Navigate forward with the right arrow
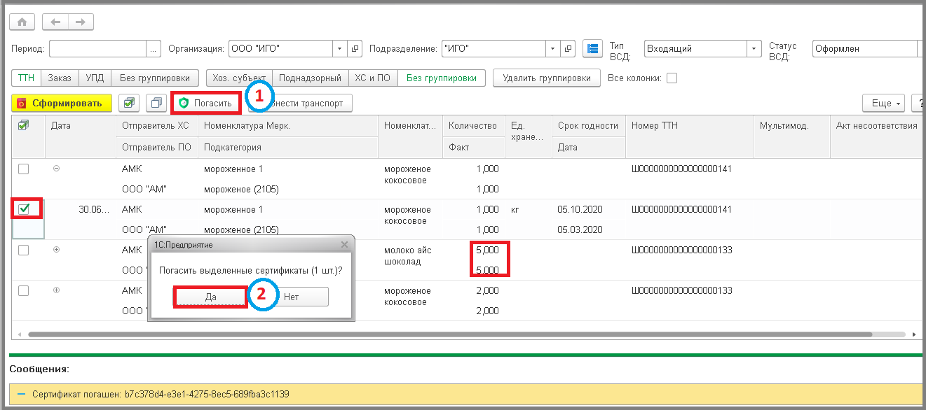 pos(81,22)
